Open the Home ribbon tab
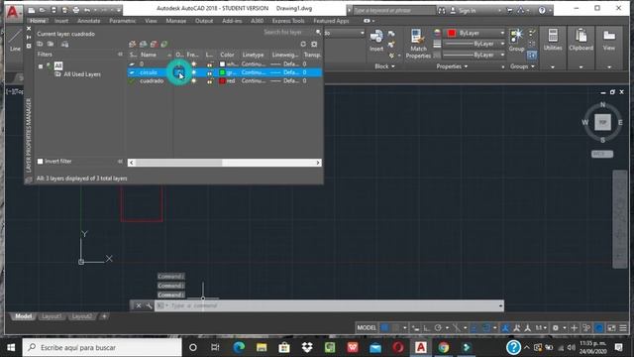This screenshot has width=634, height=357. click(x=38, y=21)
